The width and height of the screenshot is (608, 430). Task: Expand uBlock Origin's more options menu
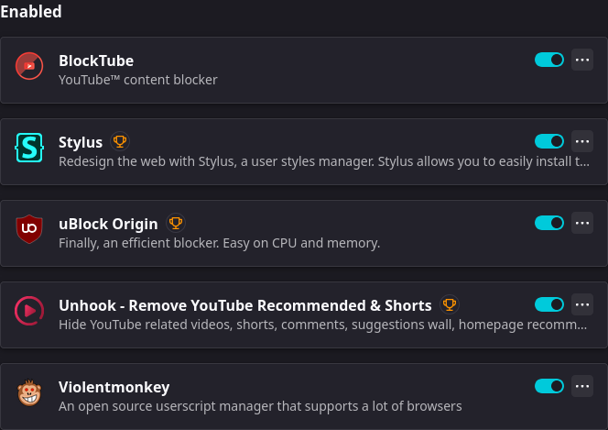(x=582, y=223)
